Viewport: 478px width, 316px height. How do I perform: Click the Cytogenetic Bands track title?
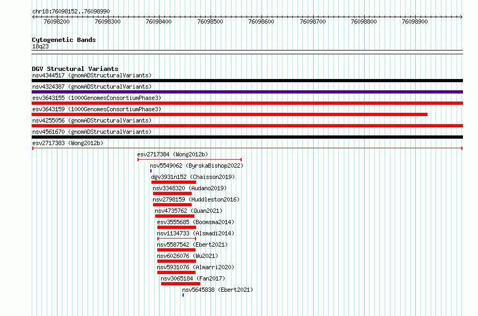(64, 40)
